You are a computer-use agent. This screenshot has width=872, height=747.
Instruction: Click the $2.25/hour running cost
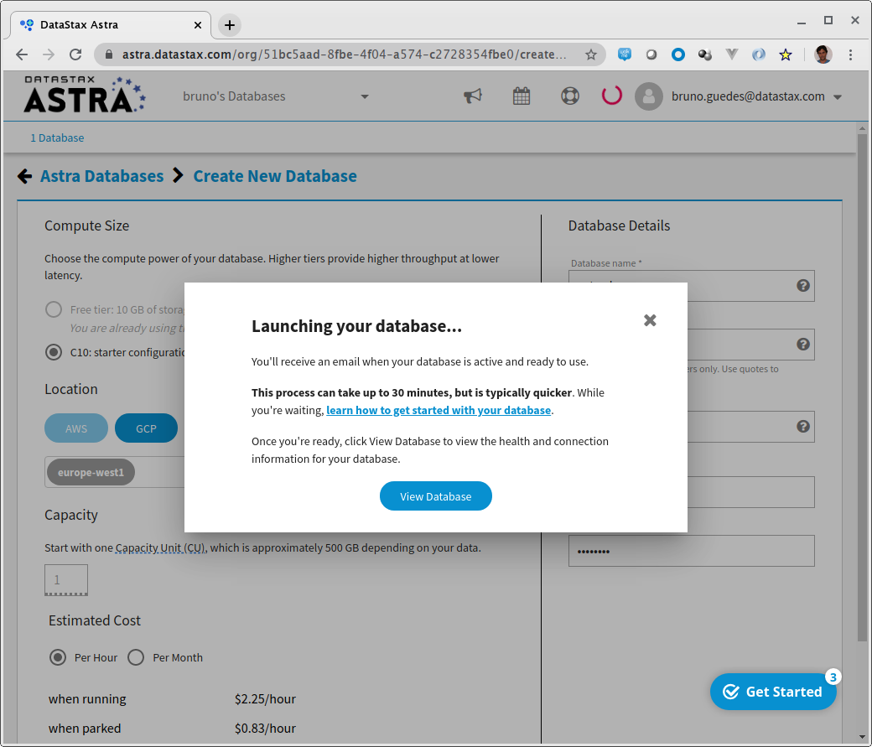pos(265,698)
